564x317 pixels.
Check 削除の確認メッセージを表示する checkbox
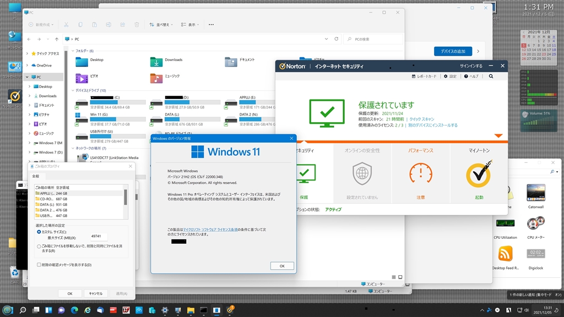coord(39,265)
